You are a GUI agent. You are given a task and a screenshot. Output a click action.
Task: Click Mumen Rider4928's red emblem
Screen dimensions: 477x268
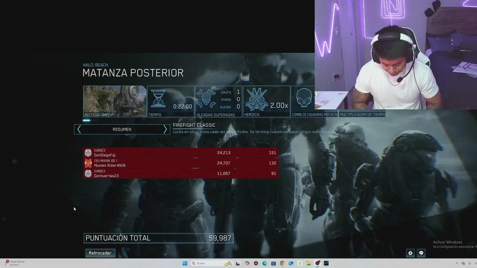(88, 163)
